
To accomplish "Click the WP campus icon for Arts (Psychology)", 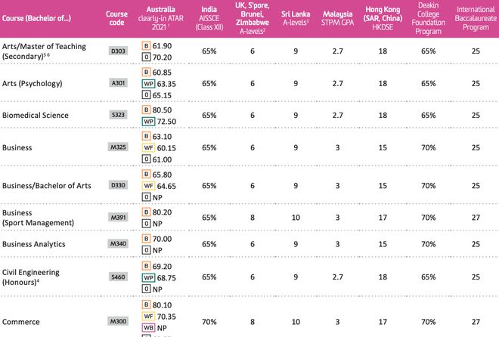I will click(148, 84).
